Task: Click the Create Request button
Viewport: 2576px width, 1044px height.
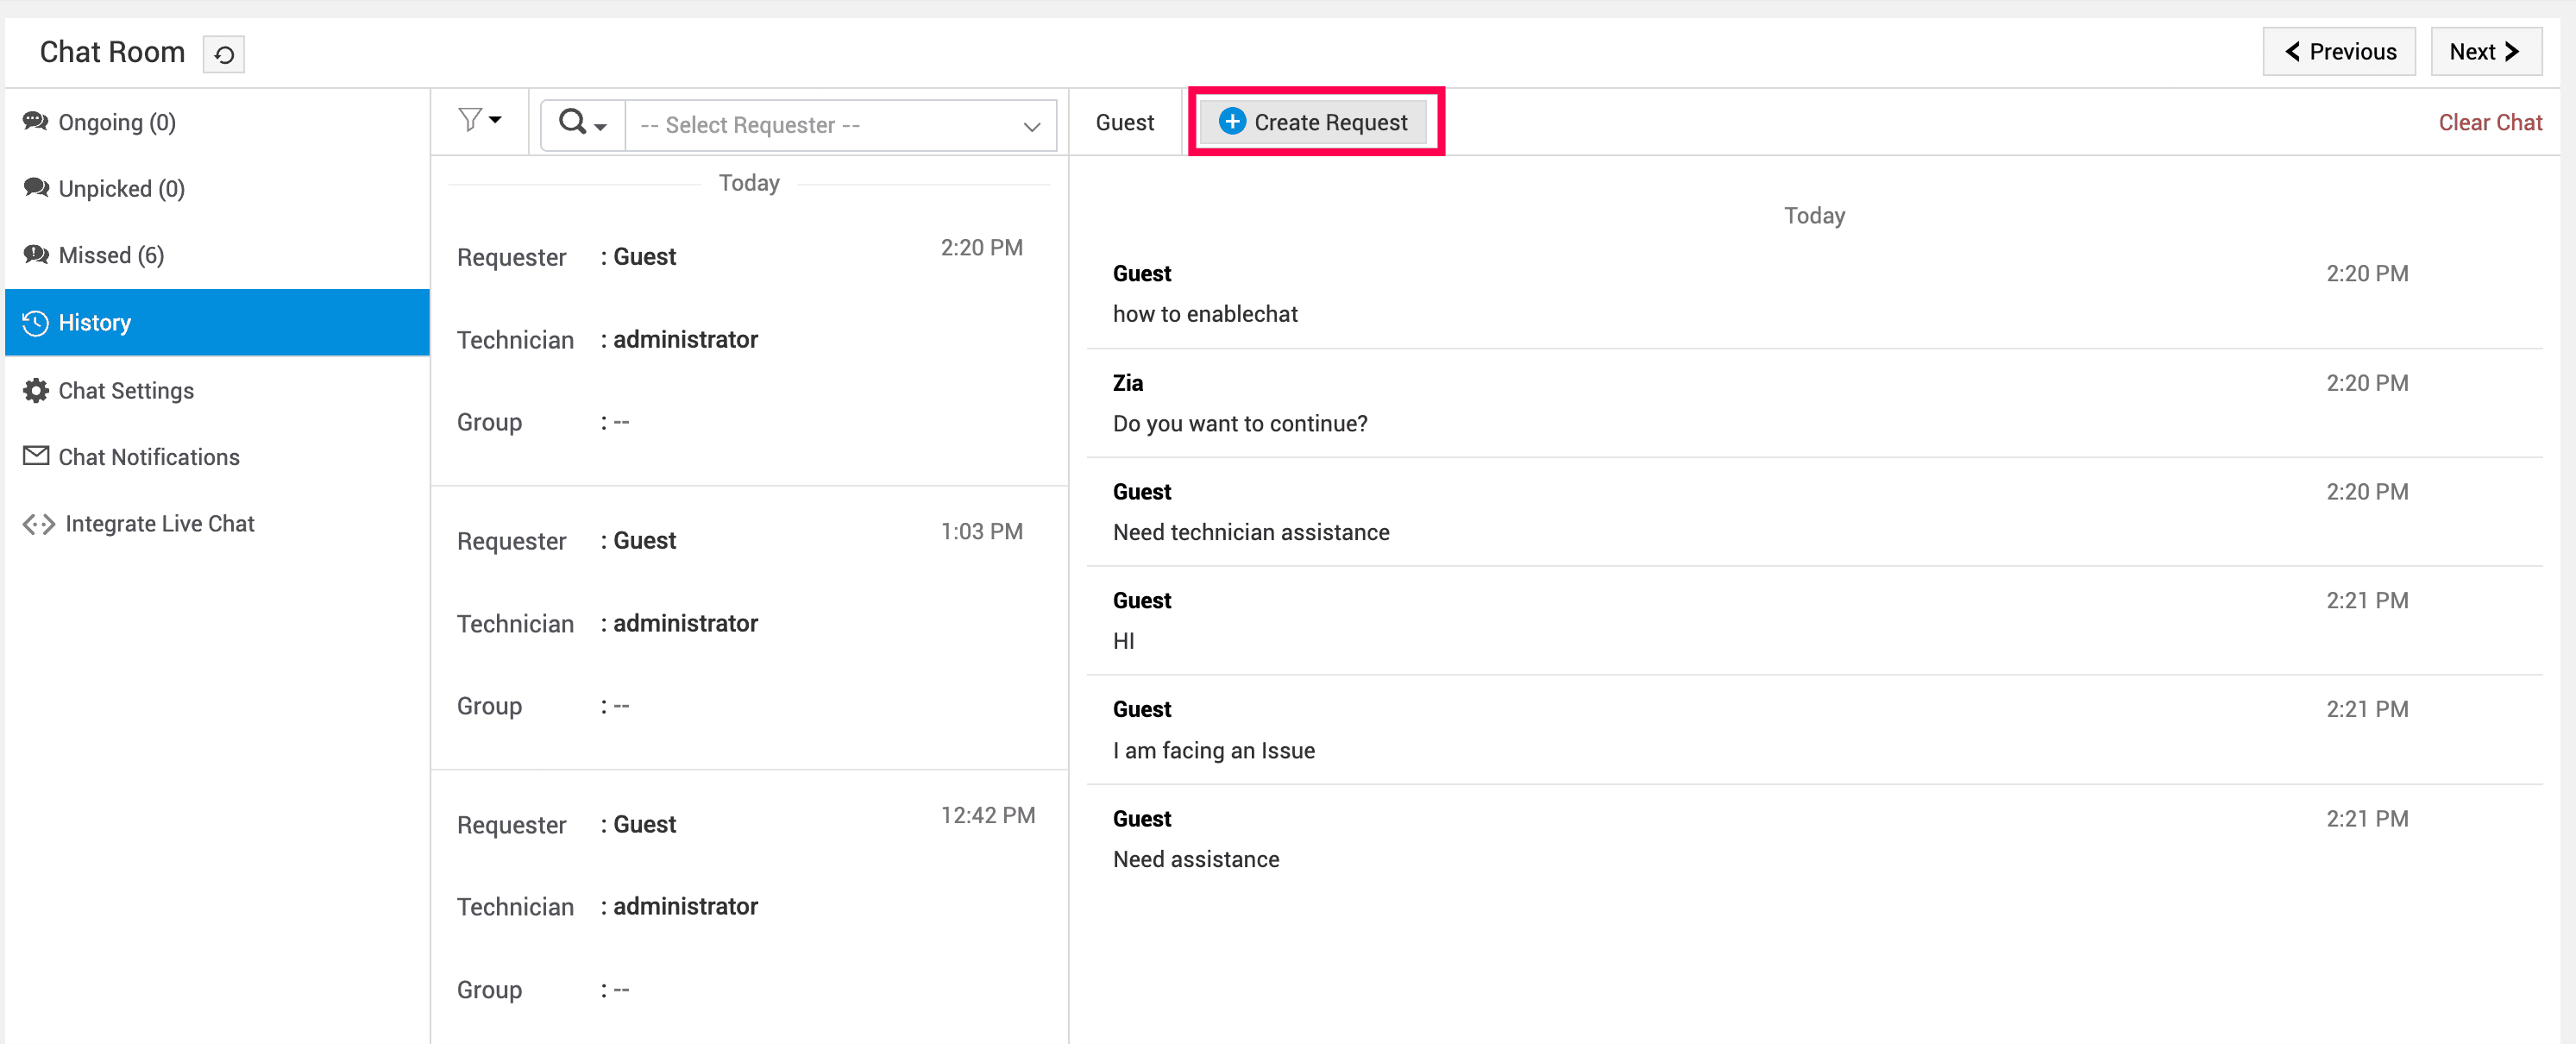Action: click(x=1314, y=122)
